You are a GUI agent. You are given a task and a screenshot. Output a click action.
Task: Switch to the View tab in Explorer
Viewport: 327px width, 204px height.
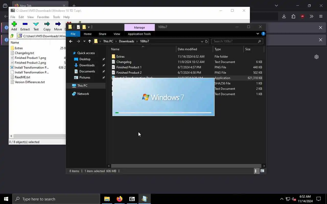click(117, 34)
